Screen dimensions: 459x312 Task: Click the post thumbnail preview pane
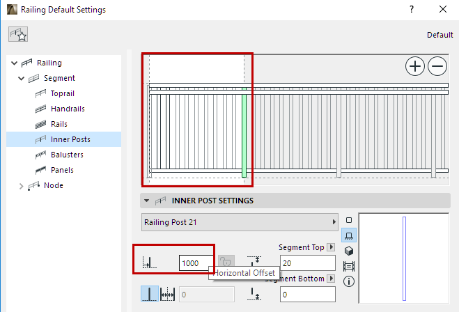pyautogui.click(x=404, y=258)
